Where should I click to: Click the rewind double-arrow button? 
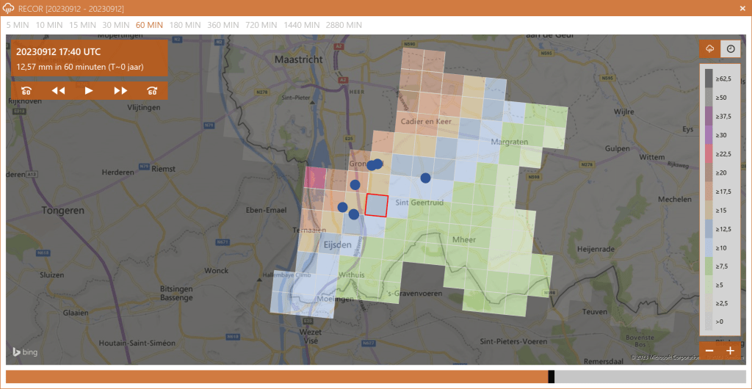[x=58, y=91]
